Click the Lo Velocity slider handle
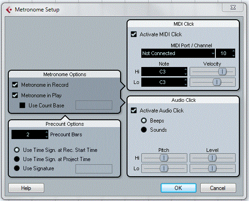The height and width of the screenshot is (201, 249). 217,82
